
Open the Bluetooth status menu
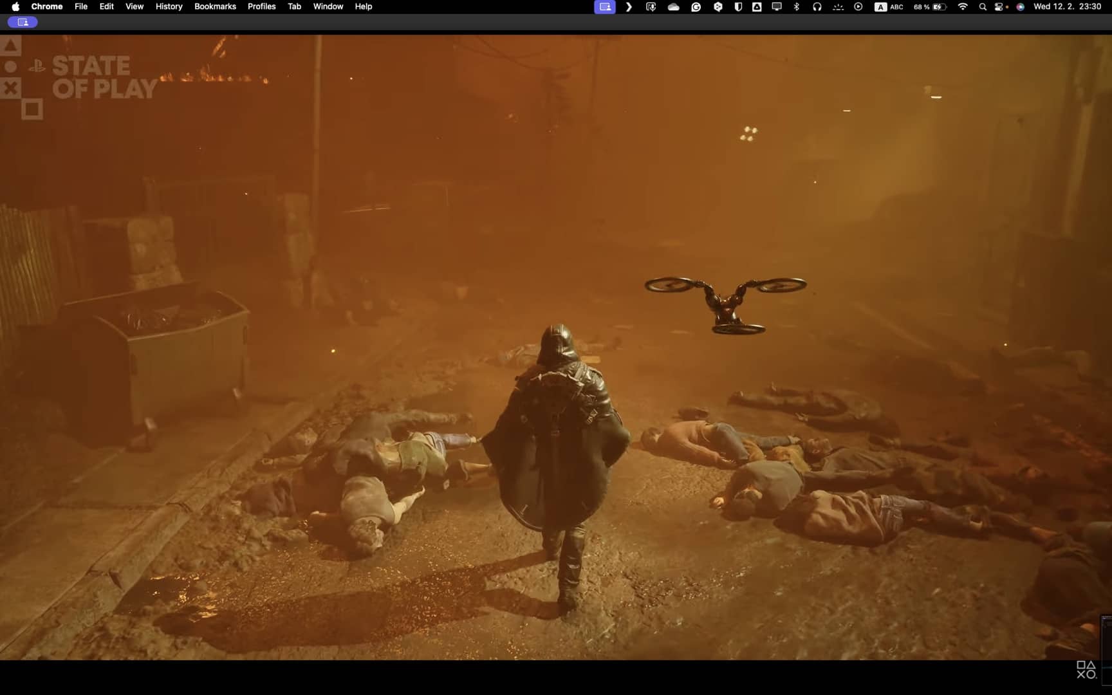coord(797,6)
